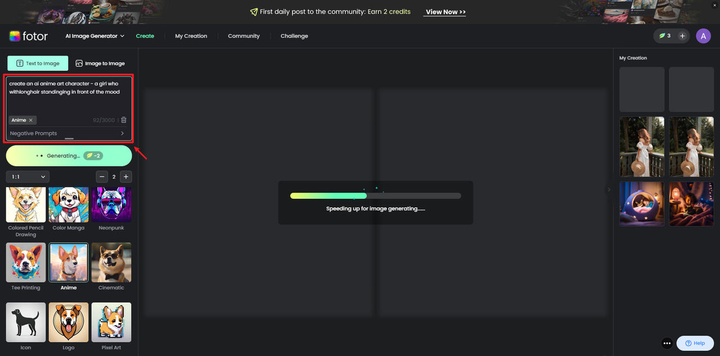Decrease the image count with minus

pos(102,177)
